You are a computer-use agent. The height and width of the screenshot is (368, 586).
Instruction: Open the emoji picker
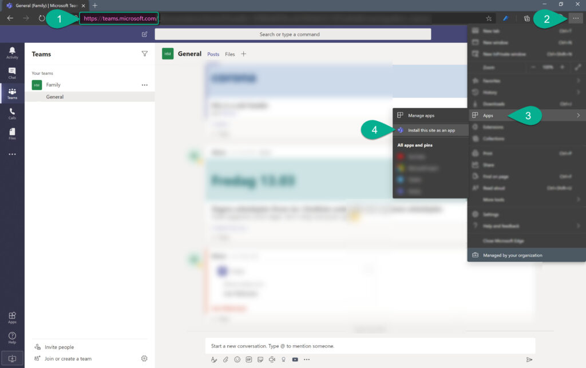[x=237, y=359]
